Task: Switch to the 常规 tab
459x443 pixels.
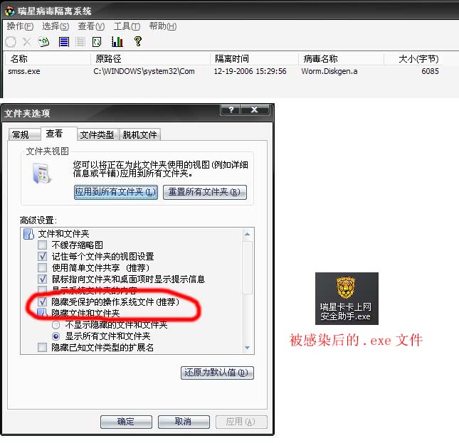Action: [x=23, y=135]
